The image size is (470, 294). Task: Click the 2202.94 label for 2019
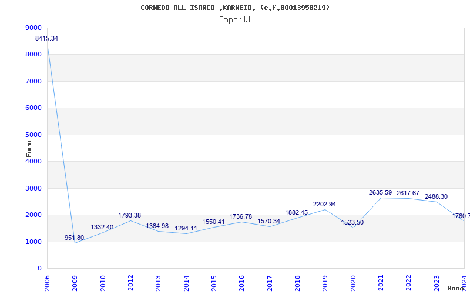324,205
